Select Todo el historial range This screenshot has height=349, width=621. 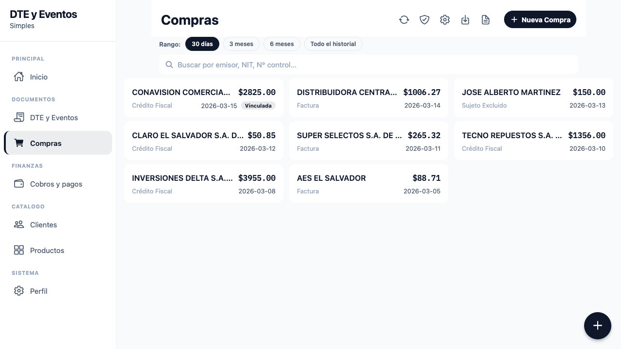click(333, 44)
